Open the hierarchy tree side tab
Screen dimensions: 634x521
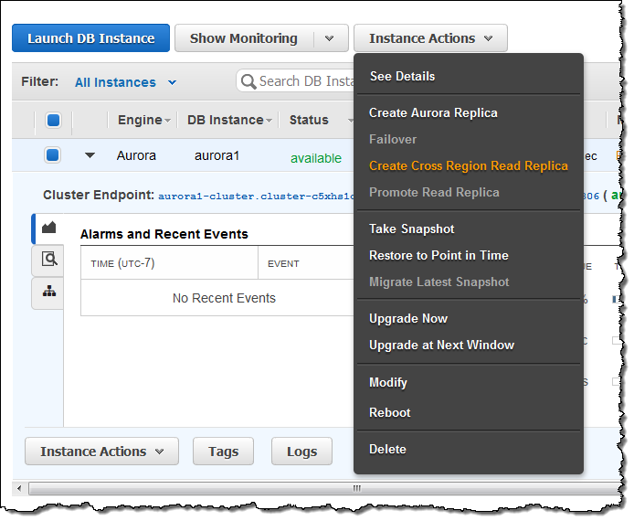(x=48, y=292)
